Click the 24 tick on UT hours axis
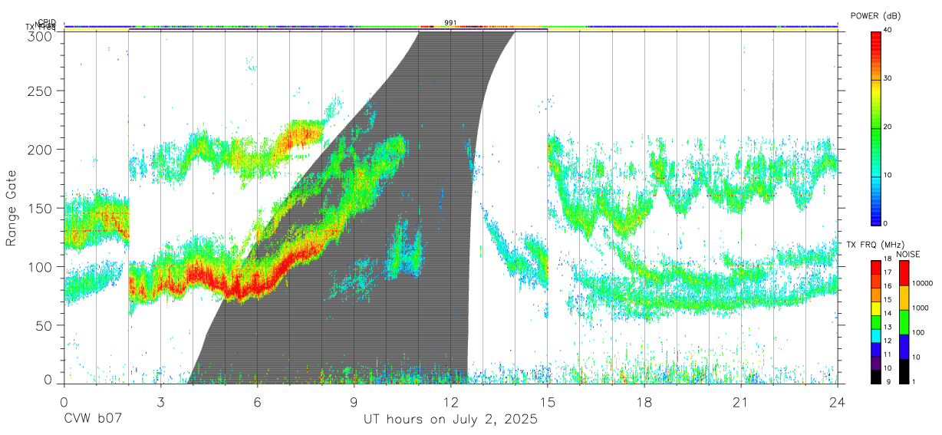This screenshot has height=435, width=942. (837, 402)
